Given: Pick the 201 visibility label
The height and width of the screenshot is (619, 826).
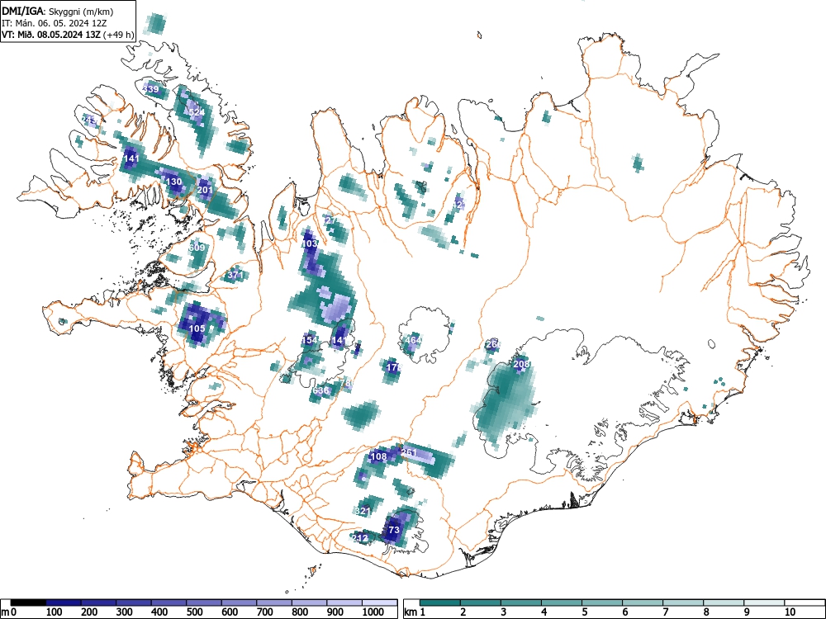Looking at the screenshot, I should [205, 191].
